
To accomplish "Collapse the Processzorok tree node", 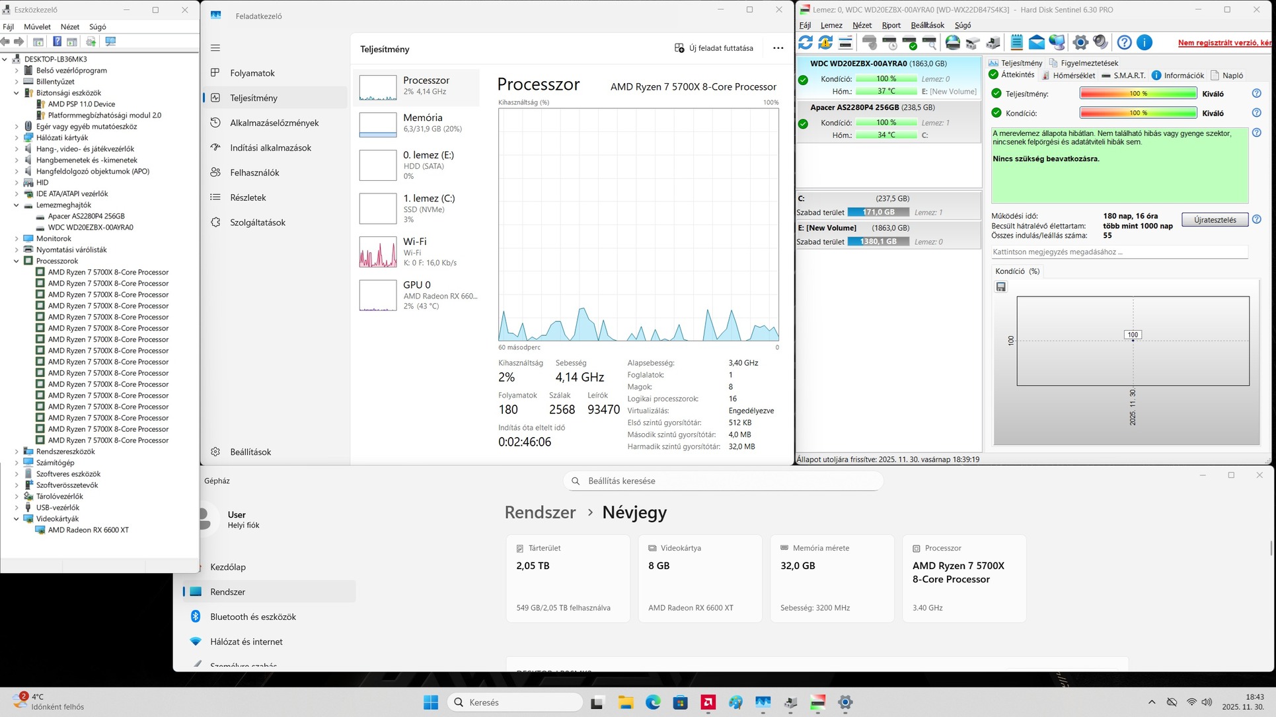I will tap(17, 261).
